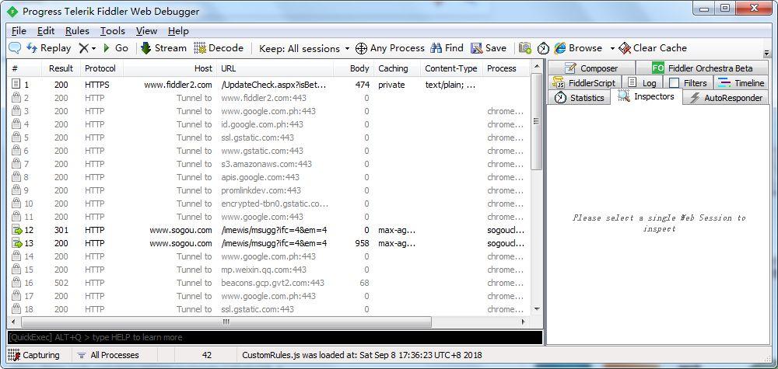
Task: Select /UpdateCheck.aspx session URL
Action: pyautogui.click(x=274, y=85)
